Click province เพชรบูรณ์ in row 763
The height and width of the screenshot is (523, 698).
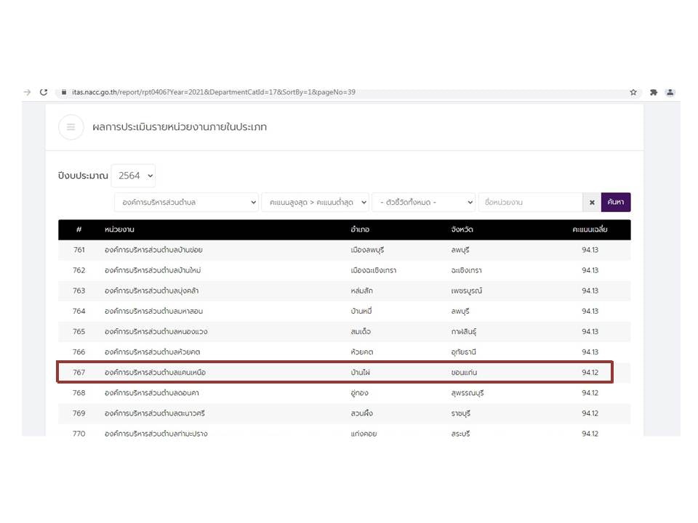click(x=467, y=291)
